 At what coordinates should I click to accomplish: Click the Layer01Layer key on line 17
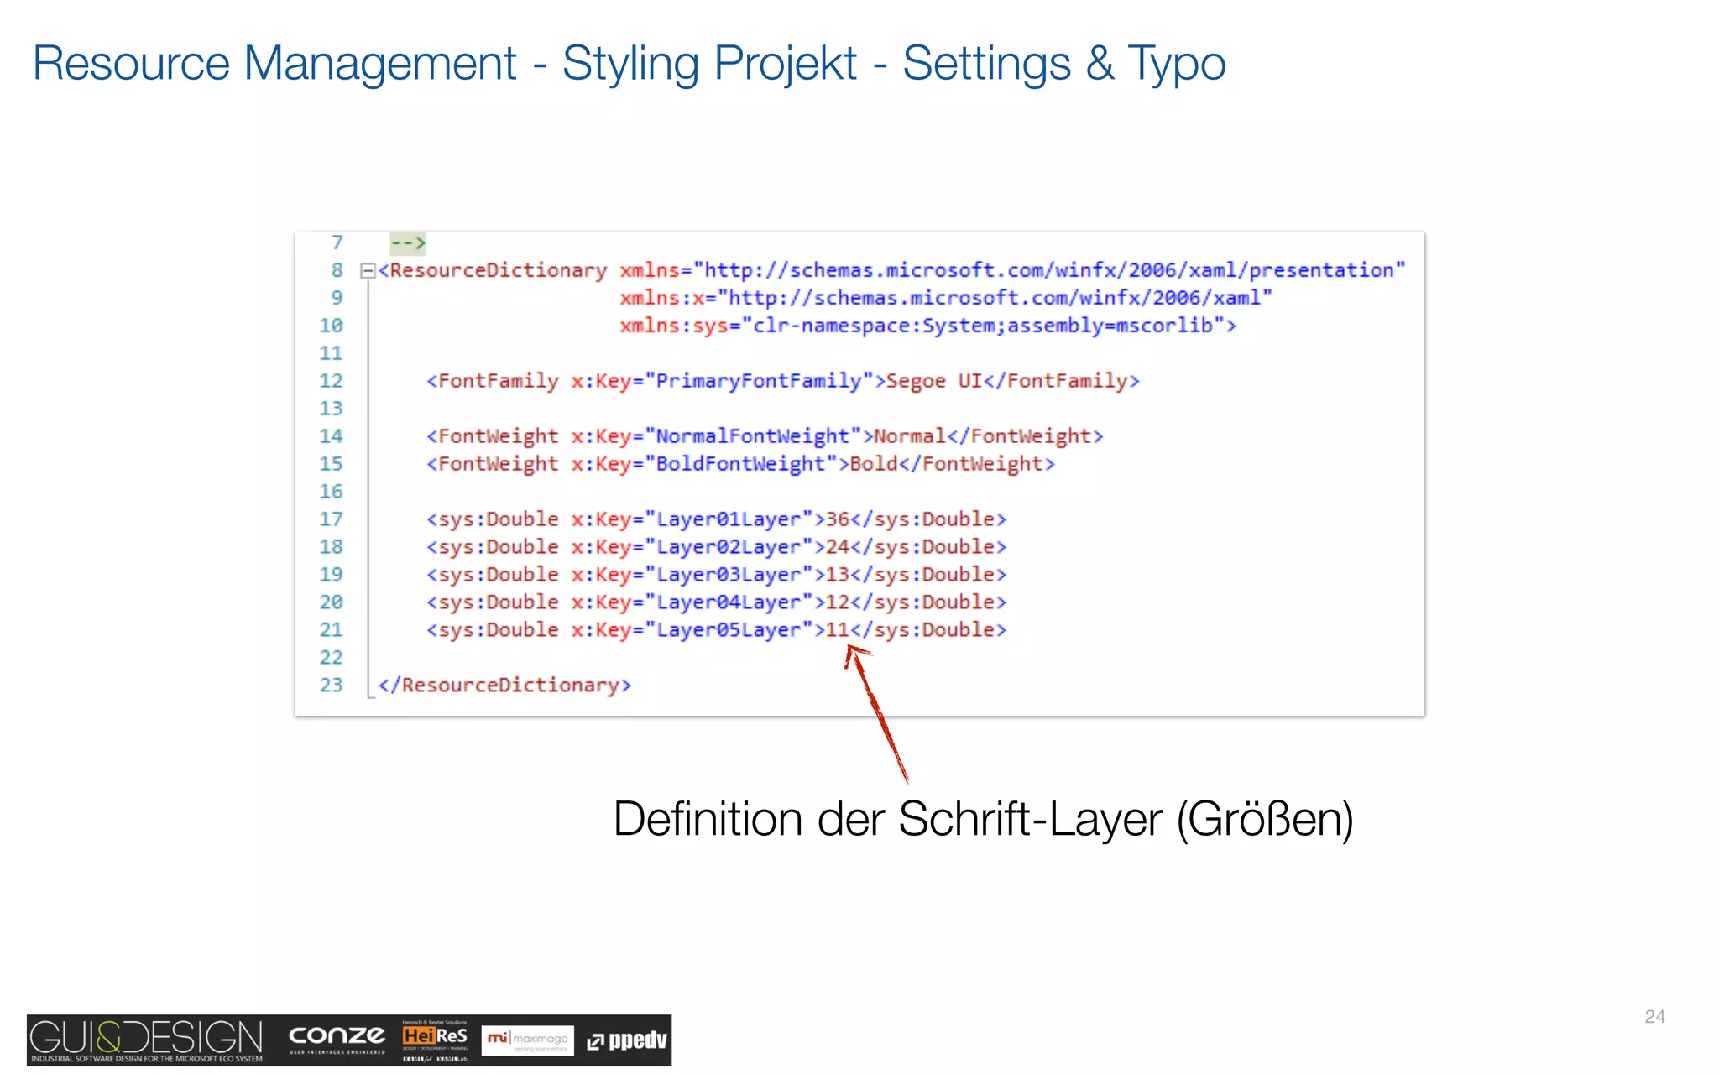729,519
